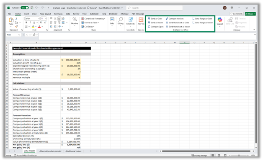Switch to Page Break Preview icon
This screenshot has width=263, height=161.
click(225, 155)
